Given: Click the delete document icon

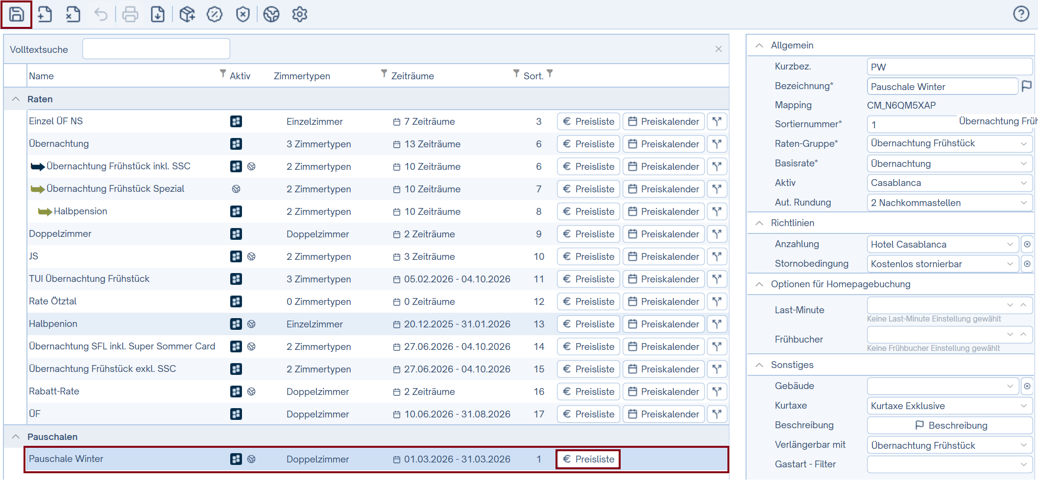Looking at the screenshot, I should tap(73, 14).
